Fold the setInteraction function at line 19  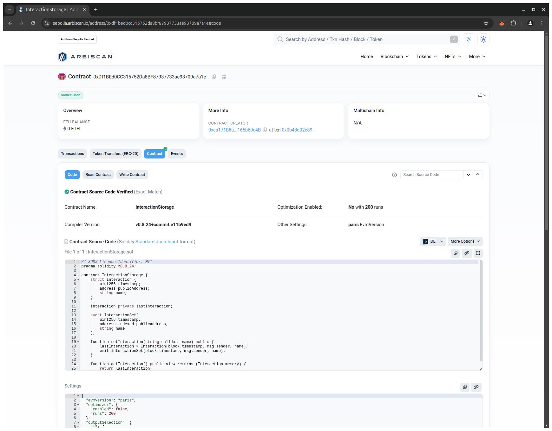pyautogui.click(x=78, y=342)
